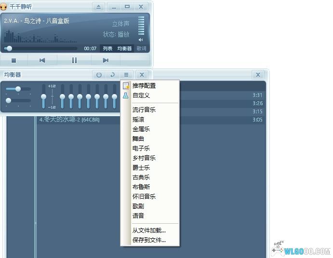Choose the 流行音乐 preset
Viewport: 333px width, 258px height.
[150, 110]
